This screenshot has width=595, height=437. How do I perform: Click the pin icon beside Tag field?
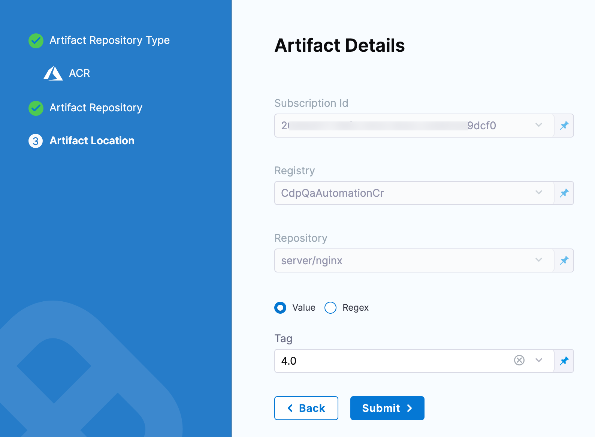[x=564, y=361]
